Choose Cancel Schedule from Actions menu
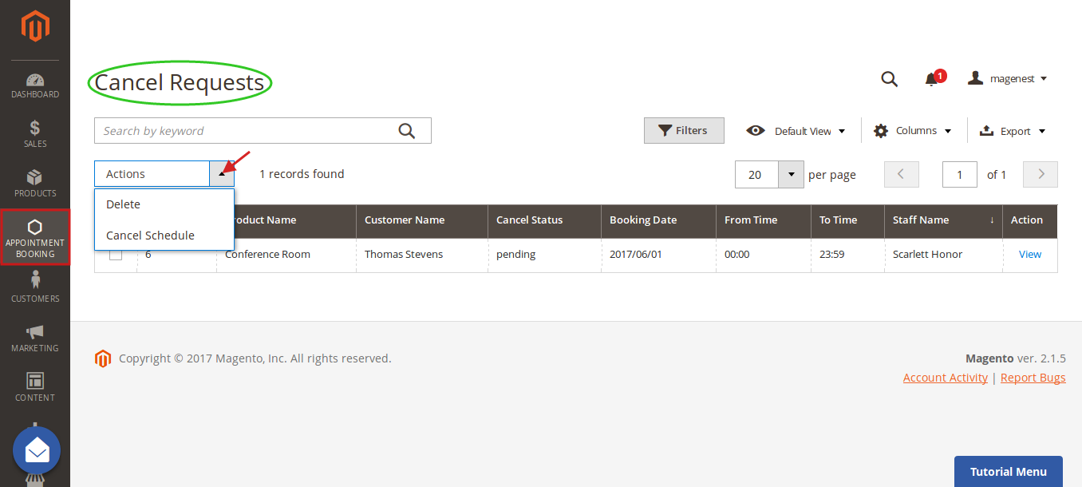Viewport: 1082px width, 487px height. tap(150, 236)
